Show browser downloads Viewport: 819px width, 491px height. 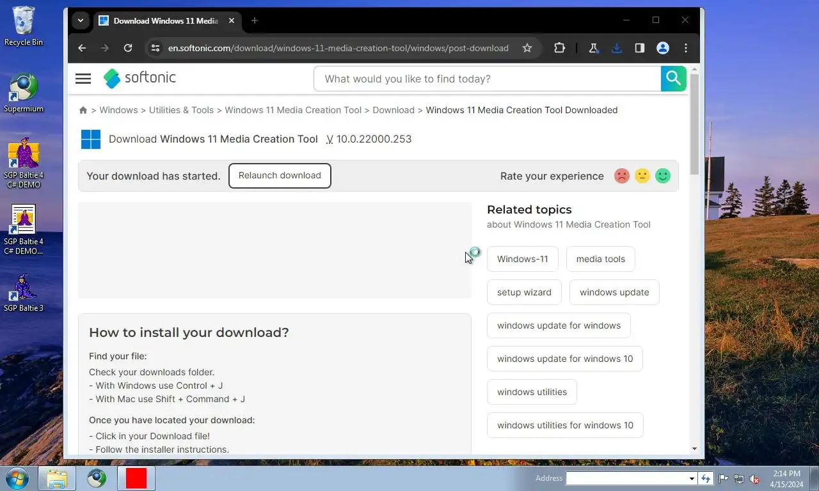pos(617,48)
